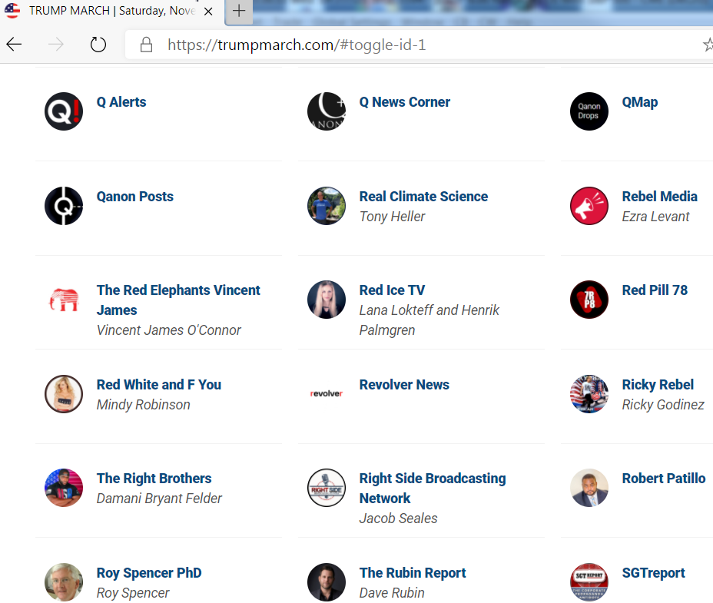Open the Q Alerts link
The width and height of the screenshot is (713, 603).
pyautogui.click(x=121, y=102)
